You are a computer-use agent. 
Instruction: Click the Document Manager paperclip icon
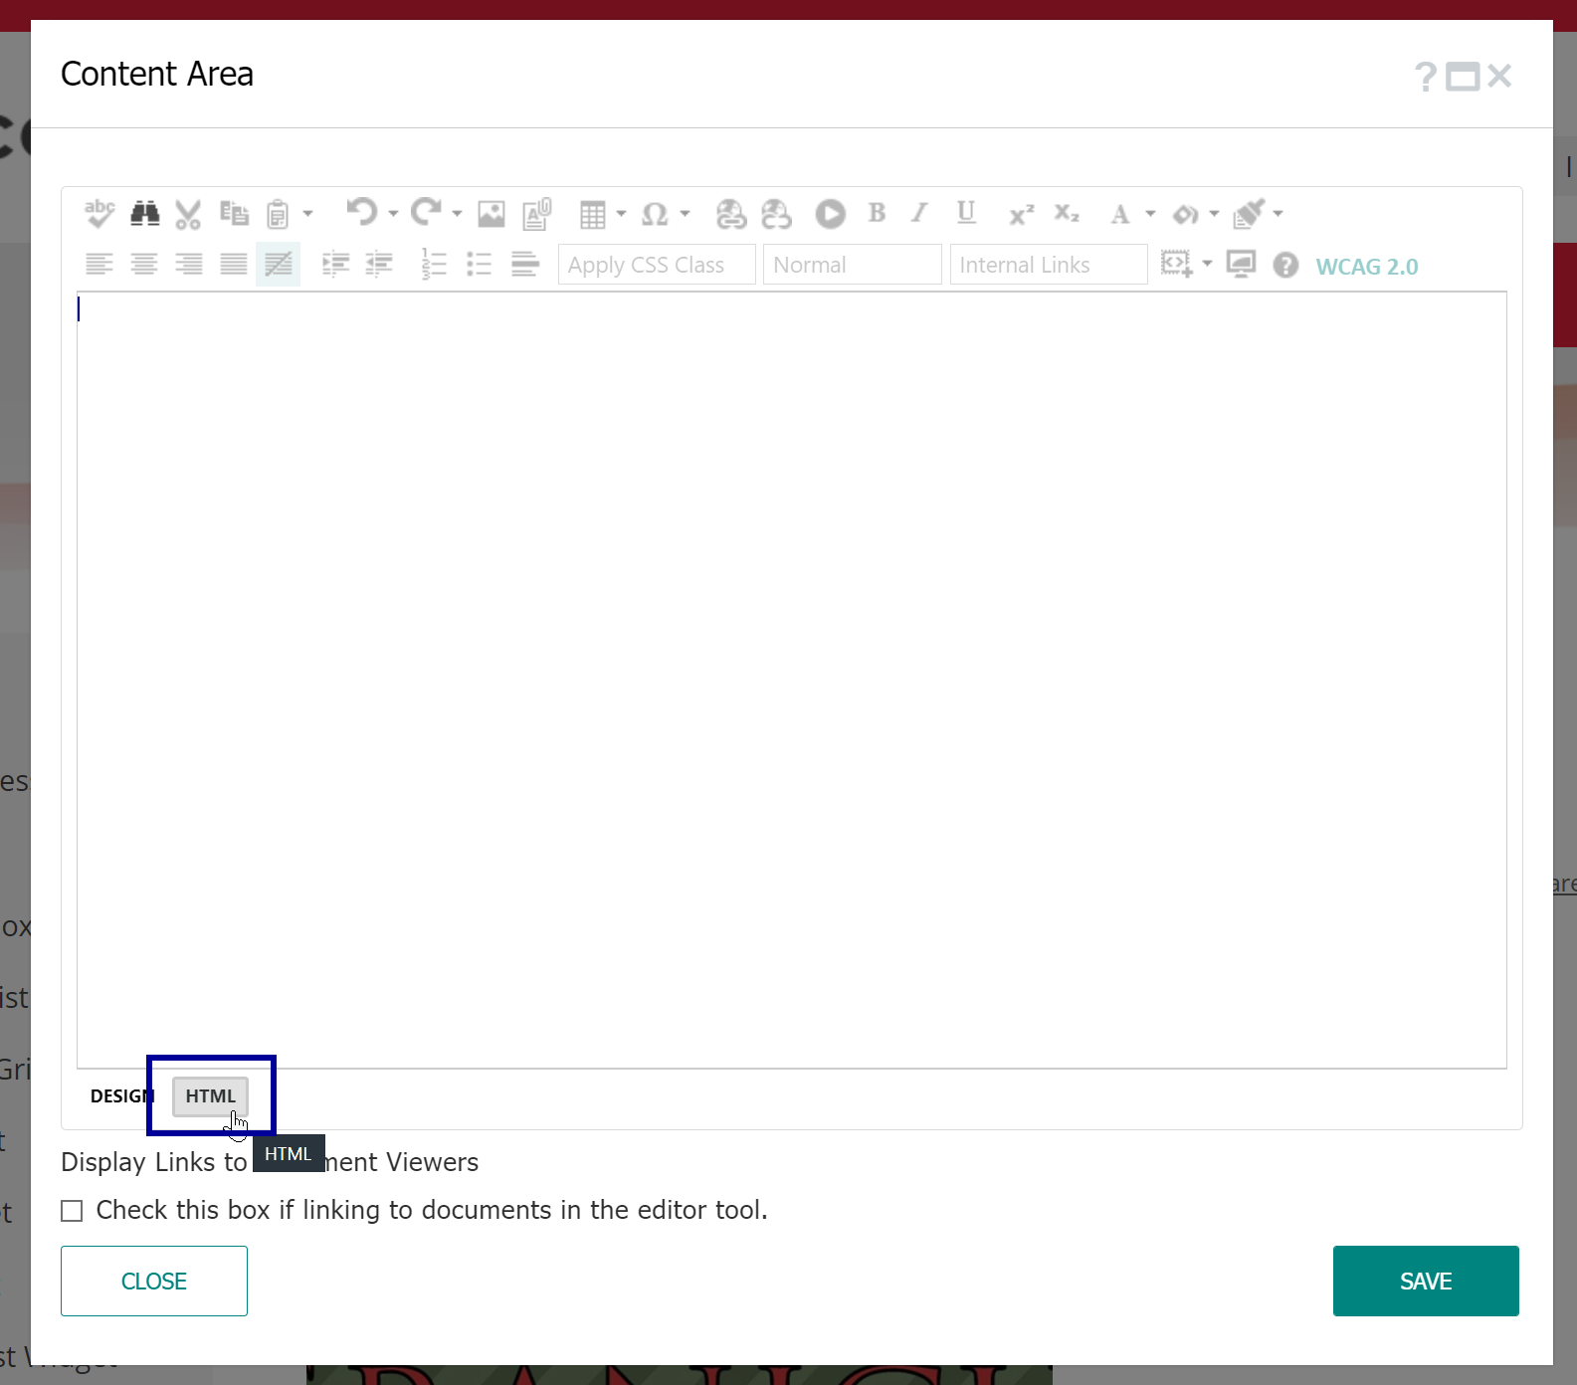click(536, 214)
